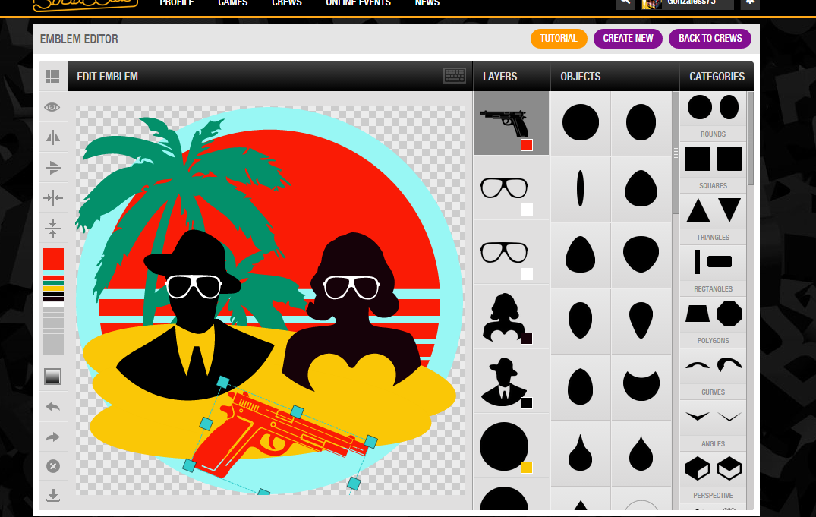Click the Emblem Editor page title
Screen dimensions: 816x517
coord(79,39)
